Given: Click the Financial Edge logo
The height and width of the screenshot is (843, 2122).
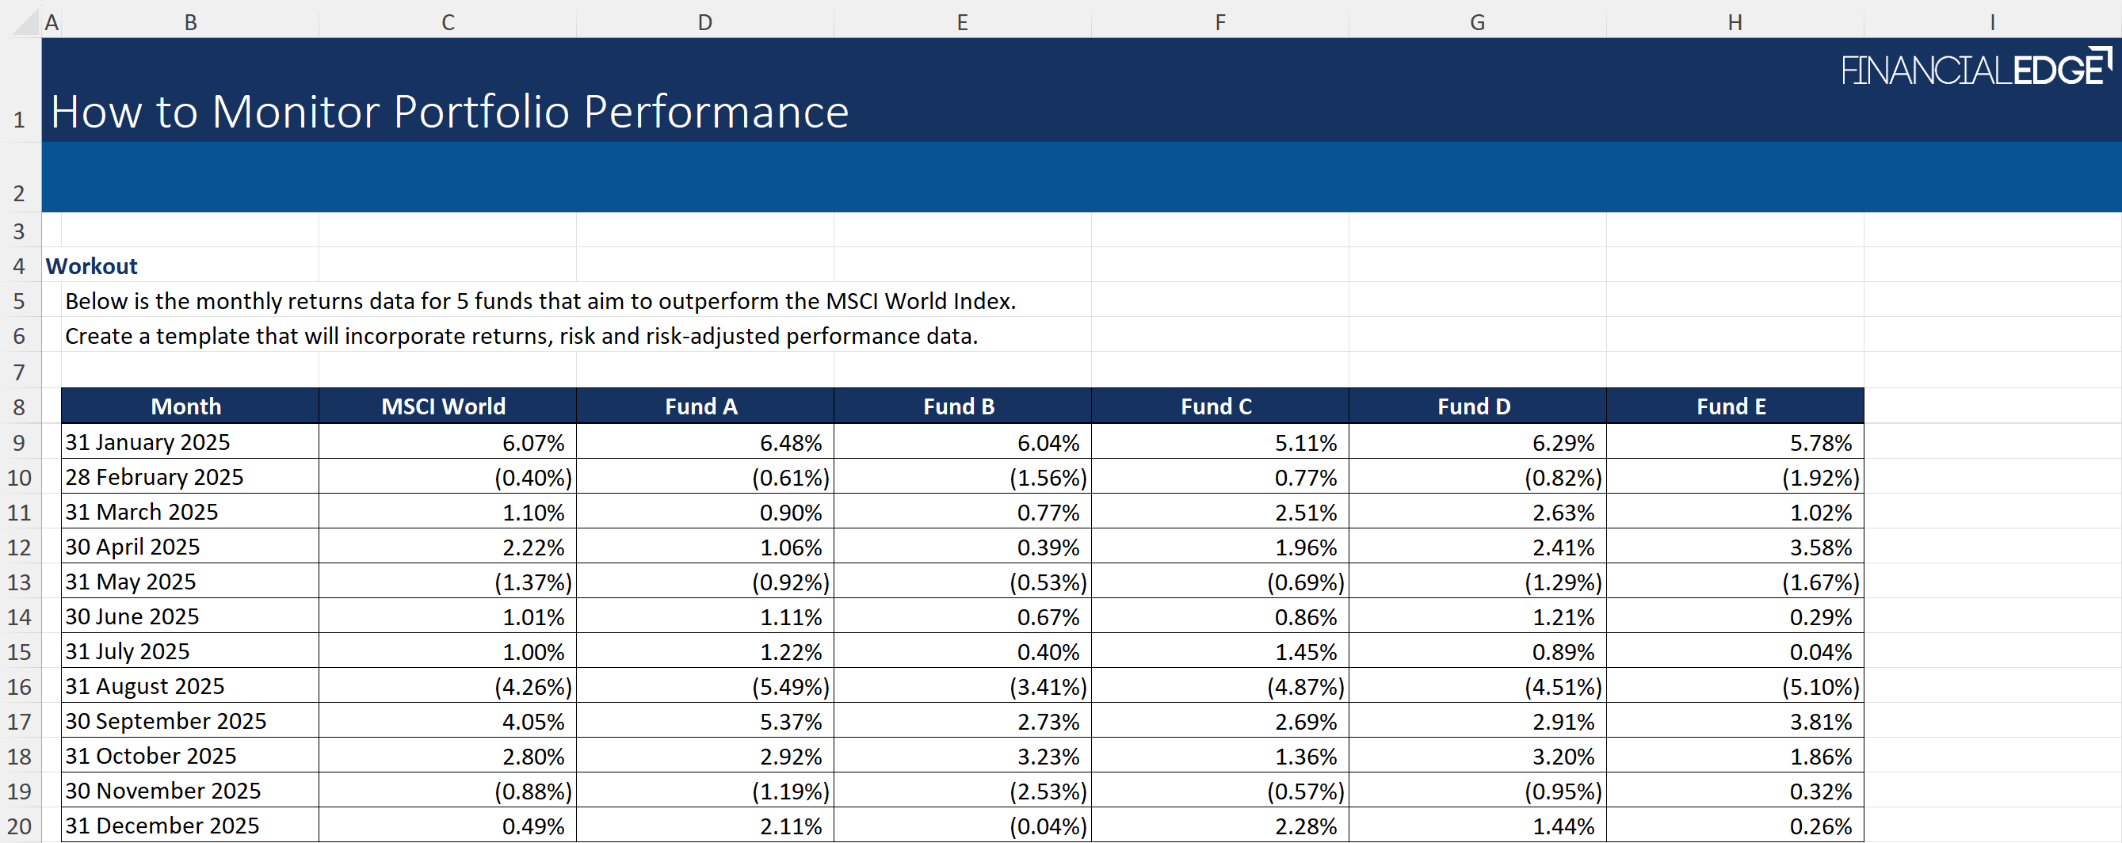Looking at the screenshot, I should click(x=1975, y=69).
